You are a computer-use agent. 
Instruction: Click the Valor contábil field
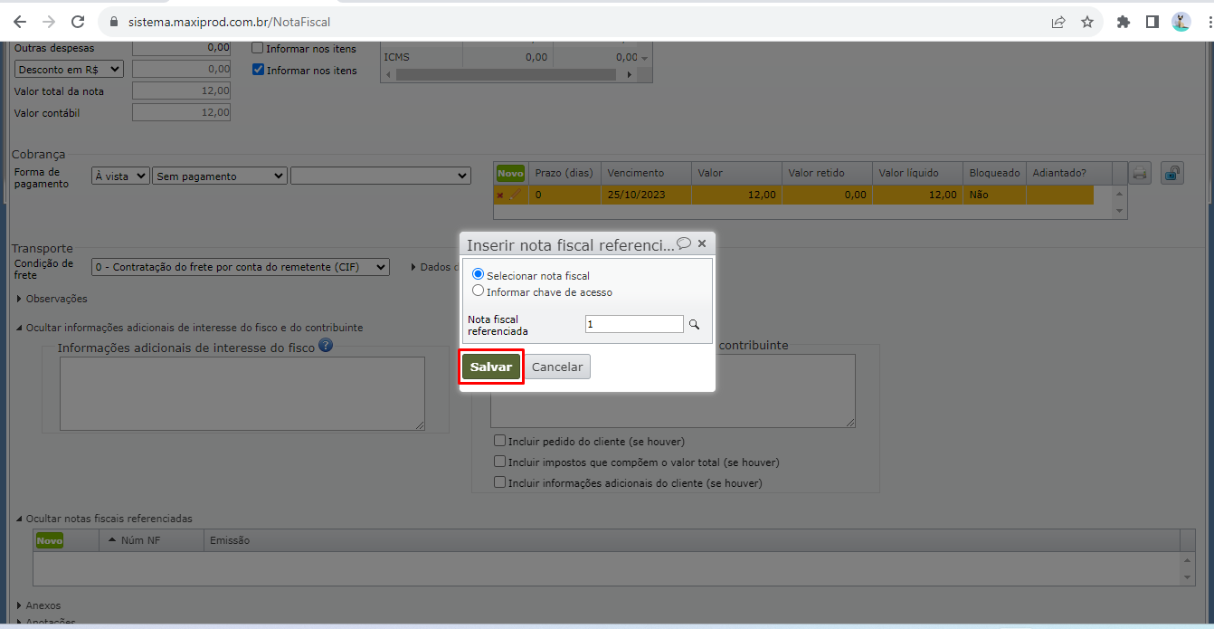181,112
